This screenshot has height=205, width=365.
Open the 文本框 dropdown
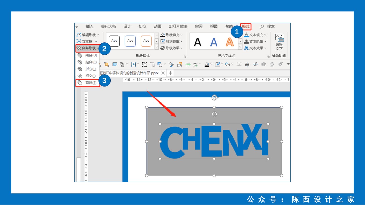coord(87,41)
